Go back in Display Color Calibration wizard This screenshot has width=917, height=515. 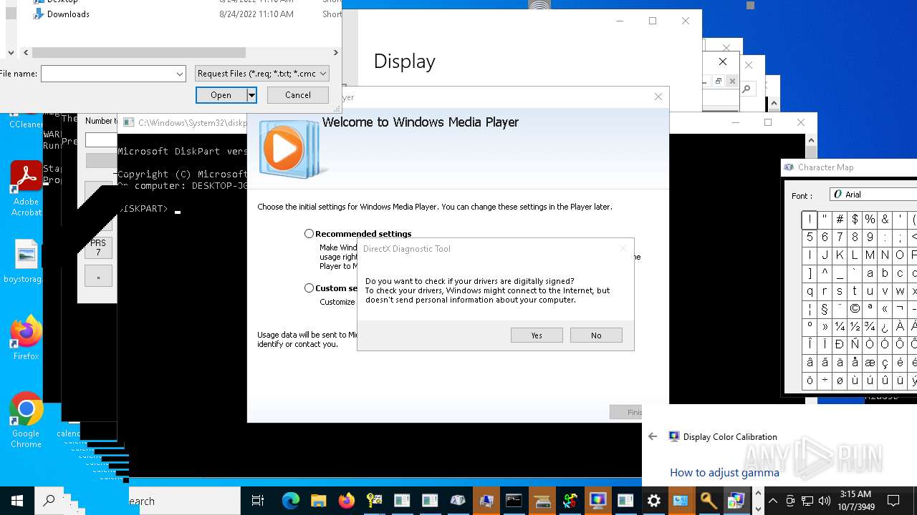653,436
